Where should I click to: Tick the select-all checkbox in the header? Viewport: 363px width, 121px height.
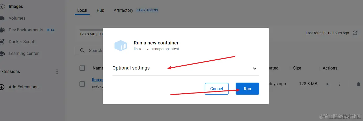tap(82, 68)
